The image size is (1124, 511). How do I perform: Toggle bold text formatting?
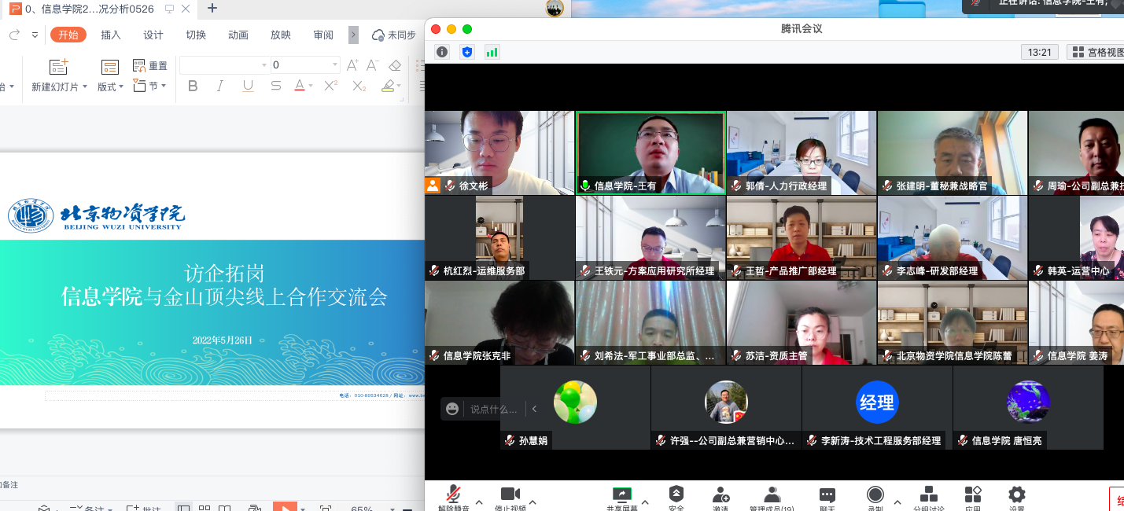[193, 86]
